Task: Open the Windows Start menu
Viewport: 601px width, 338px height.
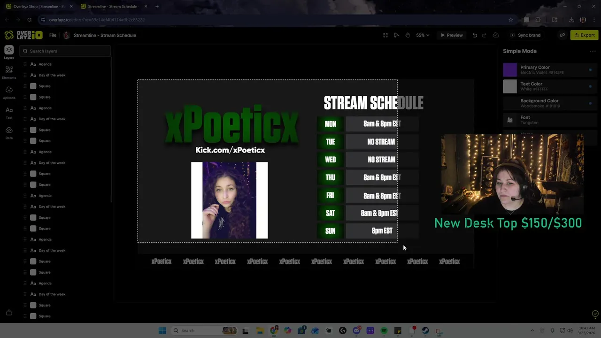Action: tap(162, 330)
